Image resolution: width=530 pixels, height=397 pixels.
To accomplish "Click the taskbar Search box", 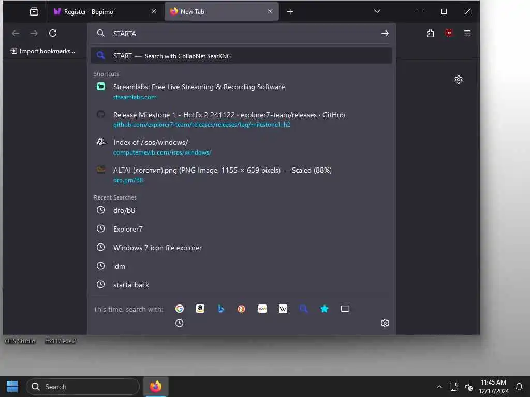I will [83, 387].
